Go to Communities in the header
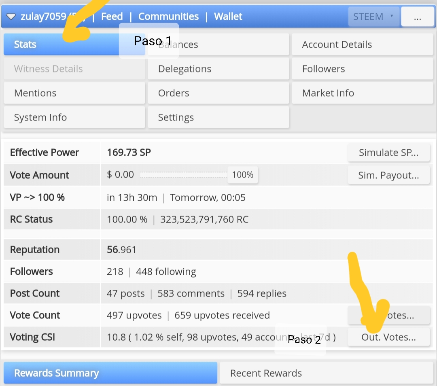 tap(168, 17)
